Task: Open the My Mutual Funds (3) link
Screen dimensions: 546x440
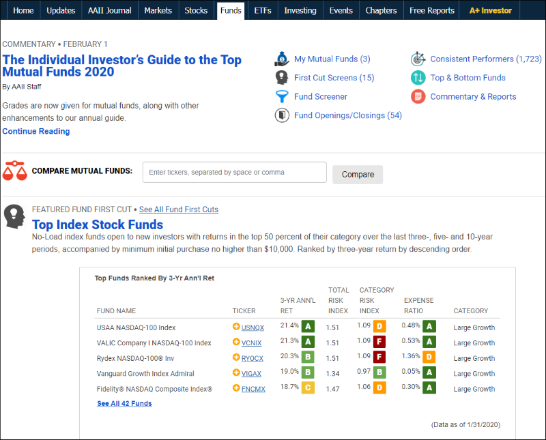Action: click(x=332, y=59)
